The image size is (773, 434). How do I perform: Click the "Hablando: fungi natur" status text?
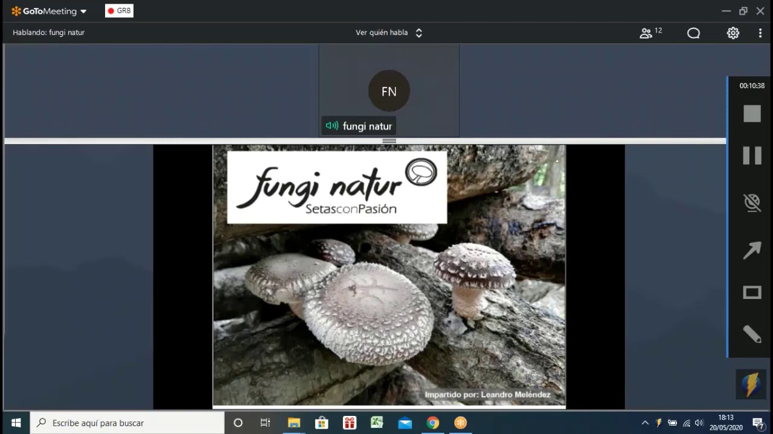[x=48, y=33]
